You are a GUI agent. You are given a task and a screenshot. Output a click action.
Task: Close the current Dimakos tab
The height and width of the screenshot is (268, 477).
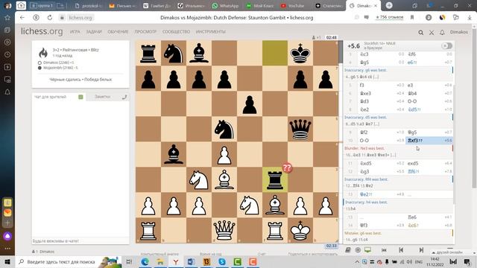[376, 6]
